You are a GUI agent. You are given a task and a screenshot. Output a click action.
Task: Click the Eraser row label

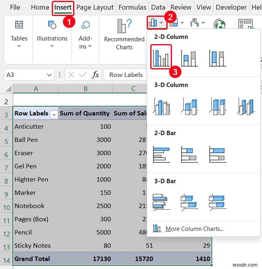[x=36, y=153]
